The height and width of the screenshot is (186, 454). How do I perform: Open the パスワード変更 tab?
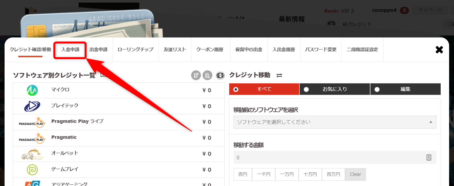point(321,50)
